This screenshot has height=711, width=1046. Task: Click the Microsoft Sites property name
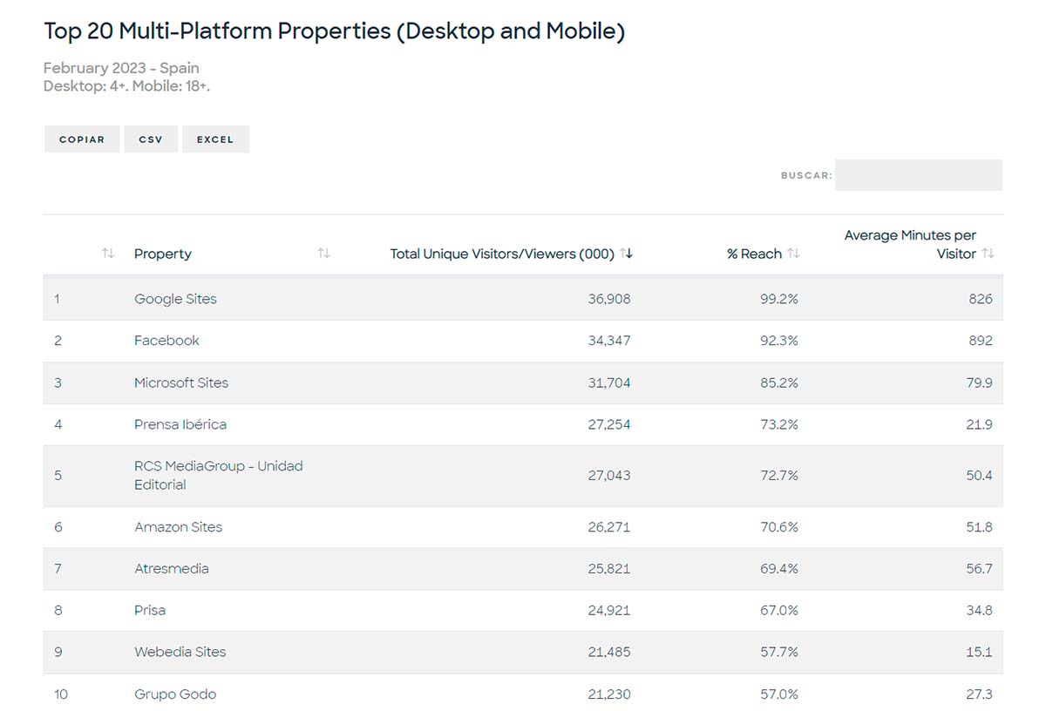click(181, 383)
